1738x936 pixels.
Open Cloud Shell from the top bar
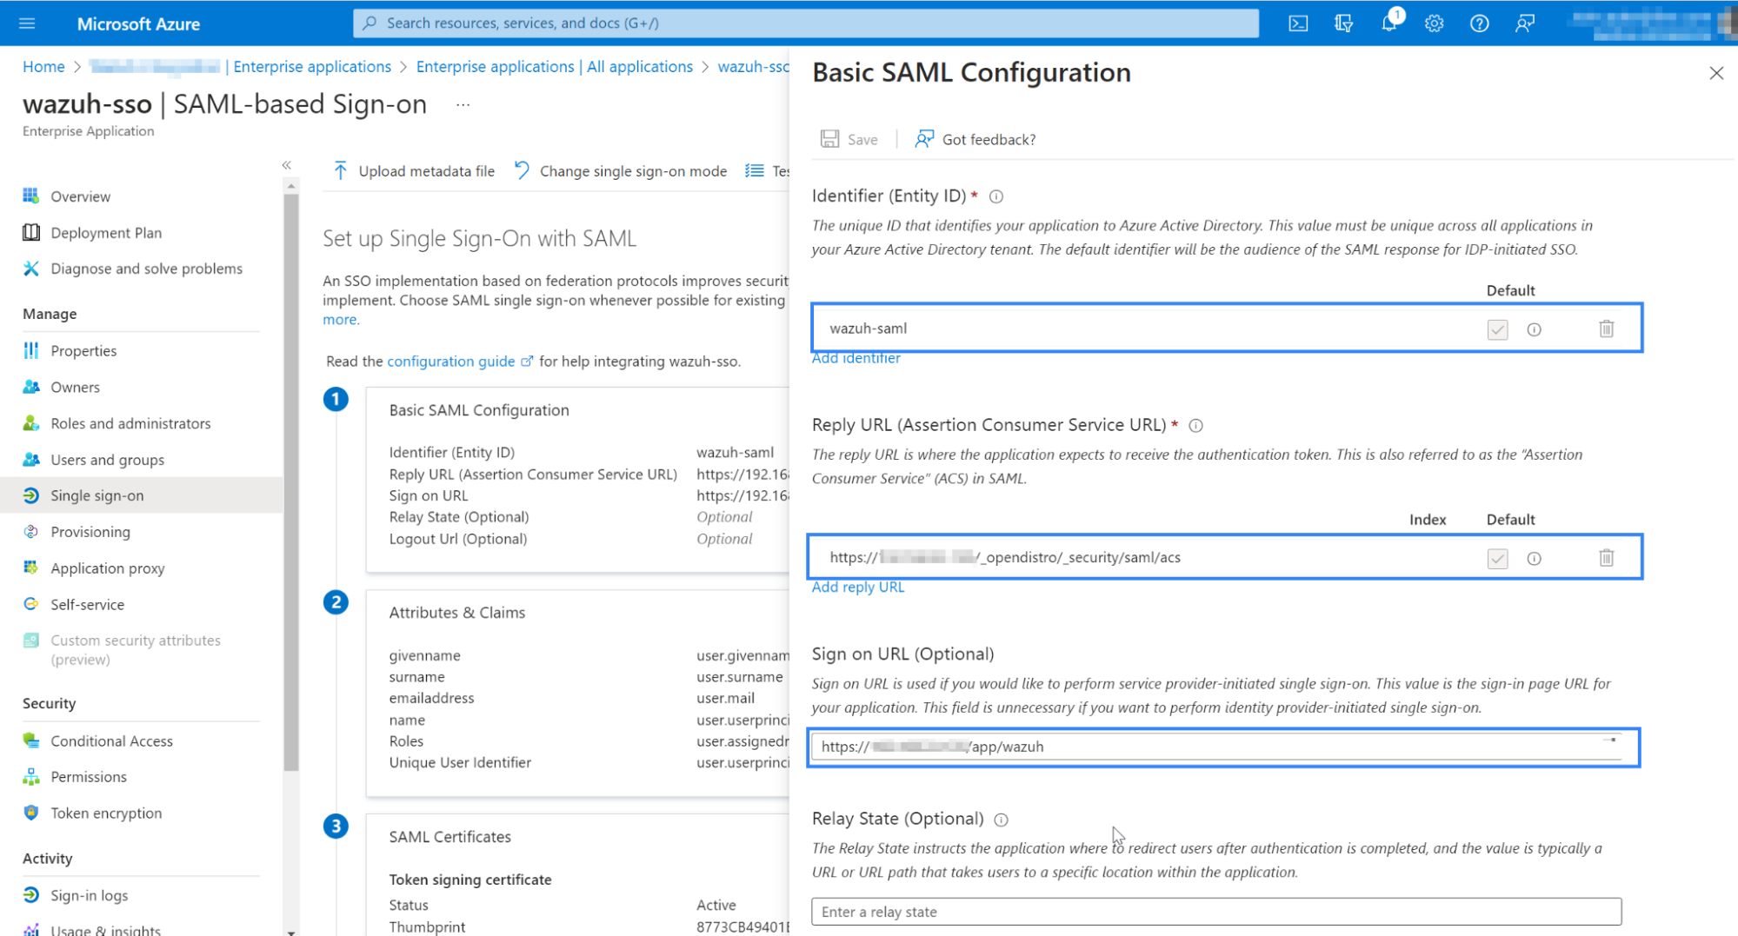click(1297, 23)
